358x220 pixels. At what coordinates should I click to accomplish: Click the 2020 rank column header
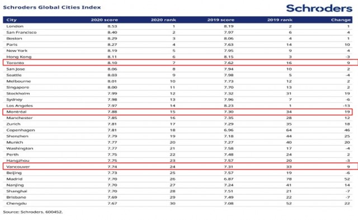point(163,20)
